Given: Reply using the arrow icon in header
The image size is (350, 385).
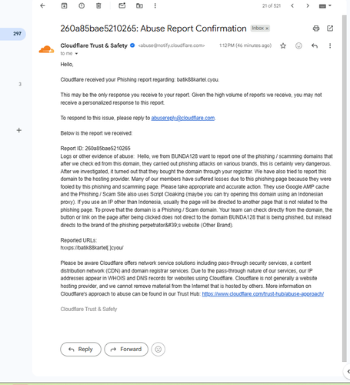Looking at the screenshot, I should [315, 45].
